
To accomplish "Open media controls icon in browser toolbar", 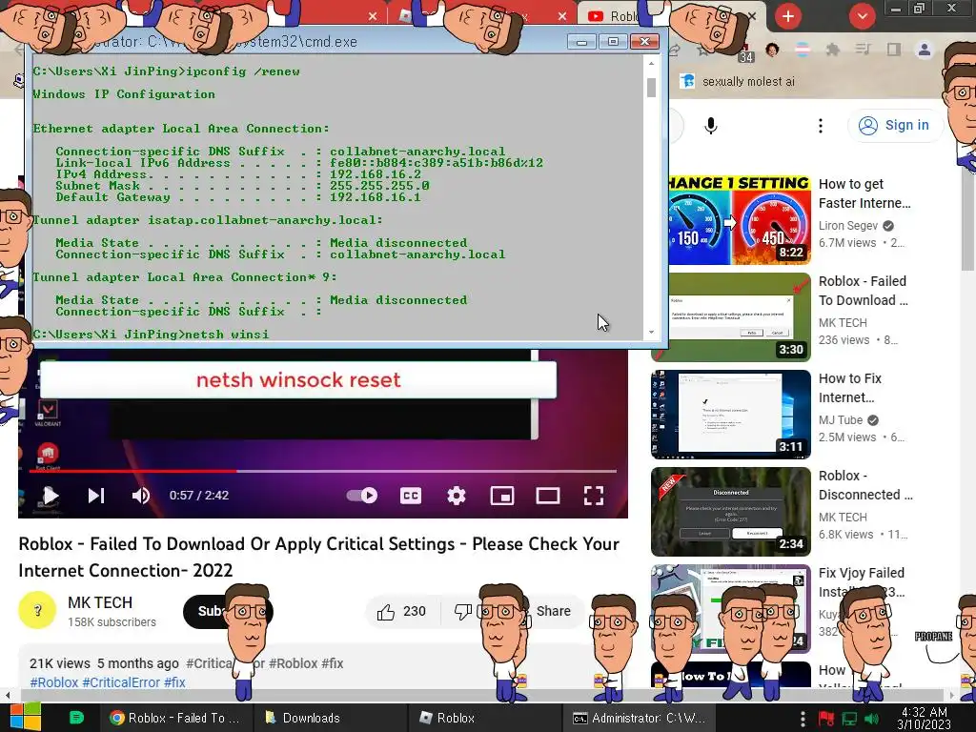I will 863,50.
